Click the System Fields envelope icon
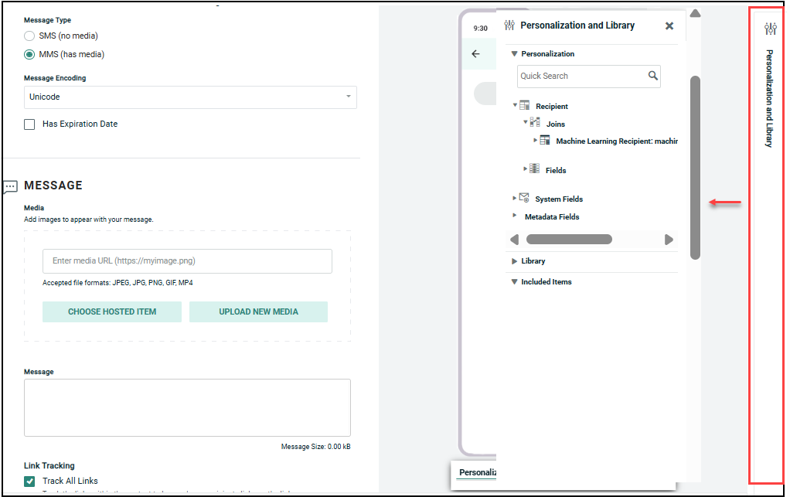 (524, 199)
